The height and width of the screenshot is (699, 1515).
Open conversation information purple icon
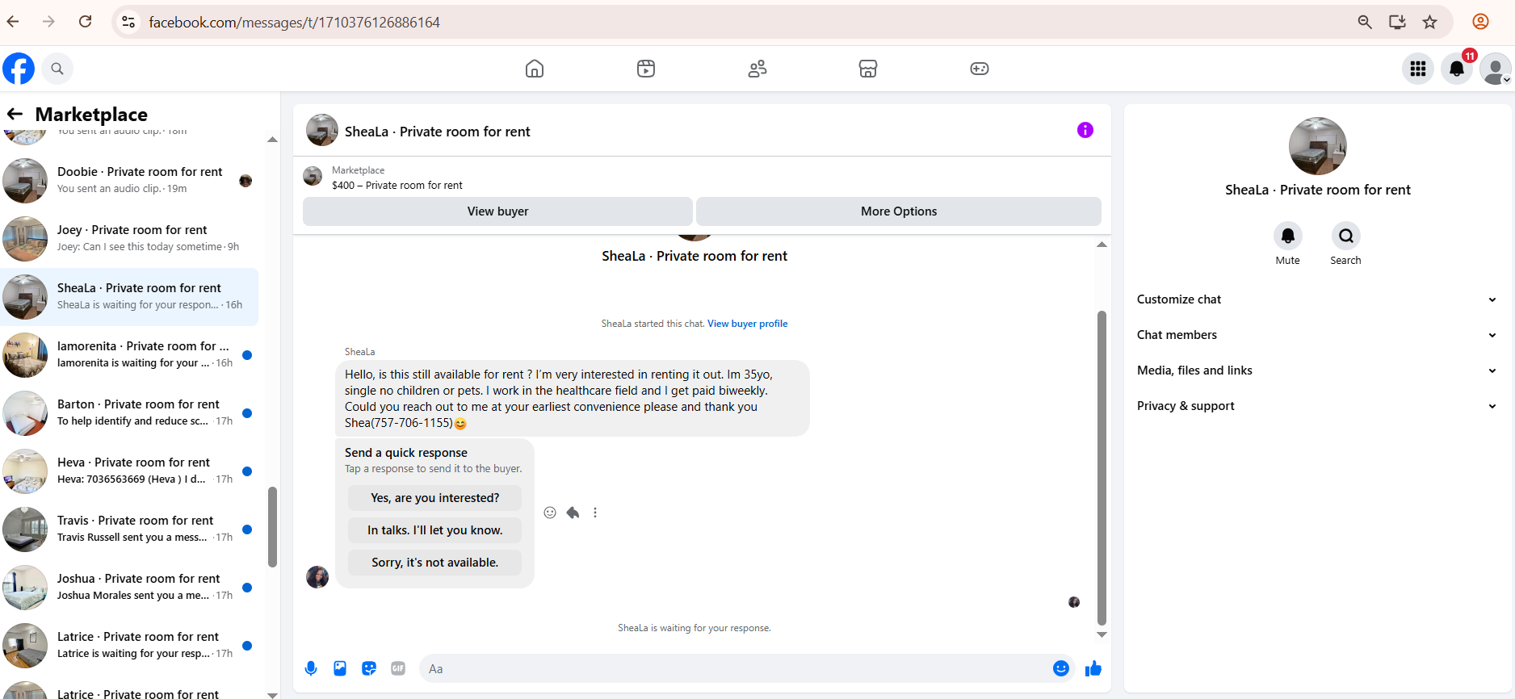(1085, 130)
